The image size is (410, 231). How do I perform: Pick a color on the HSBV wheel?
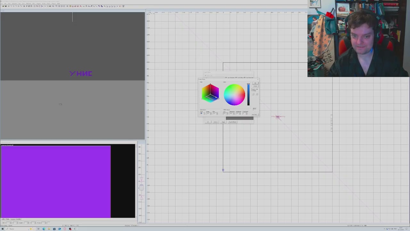[x=234, y=95]
